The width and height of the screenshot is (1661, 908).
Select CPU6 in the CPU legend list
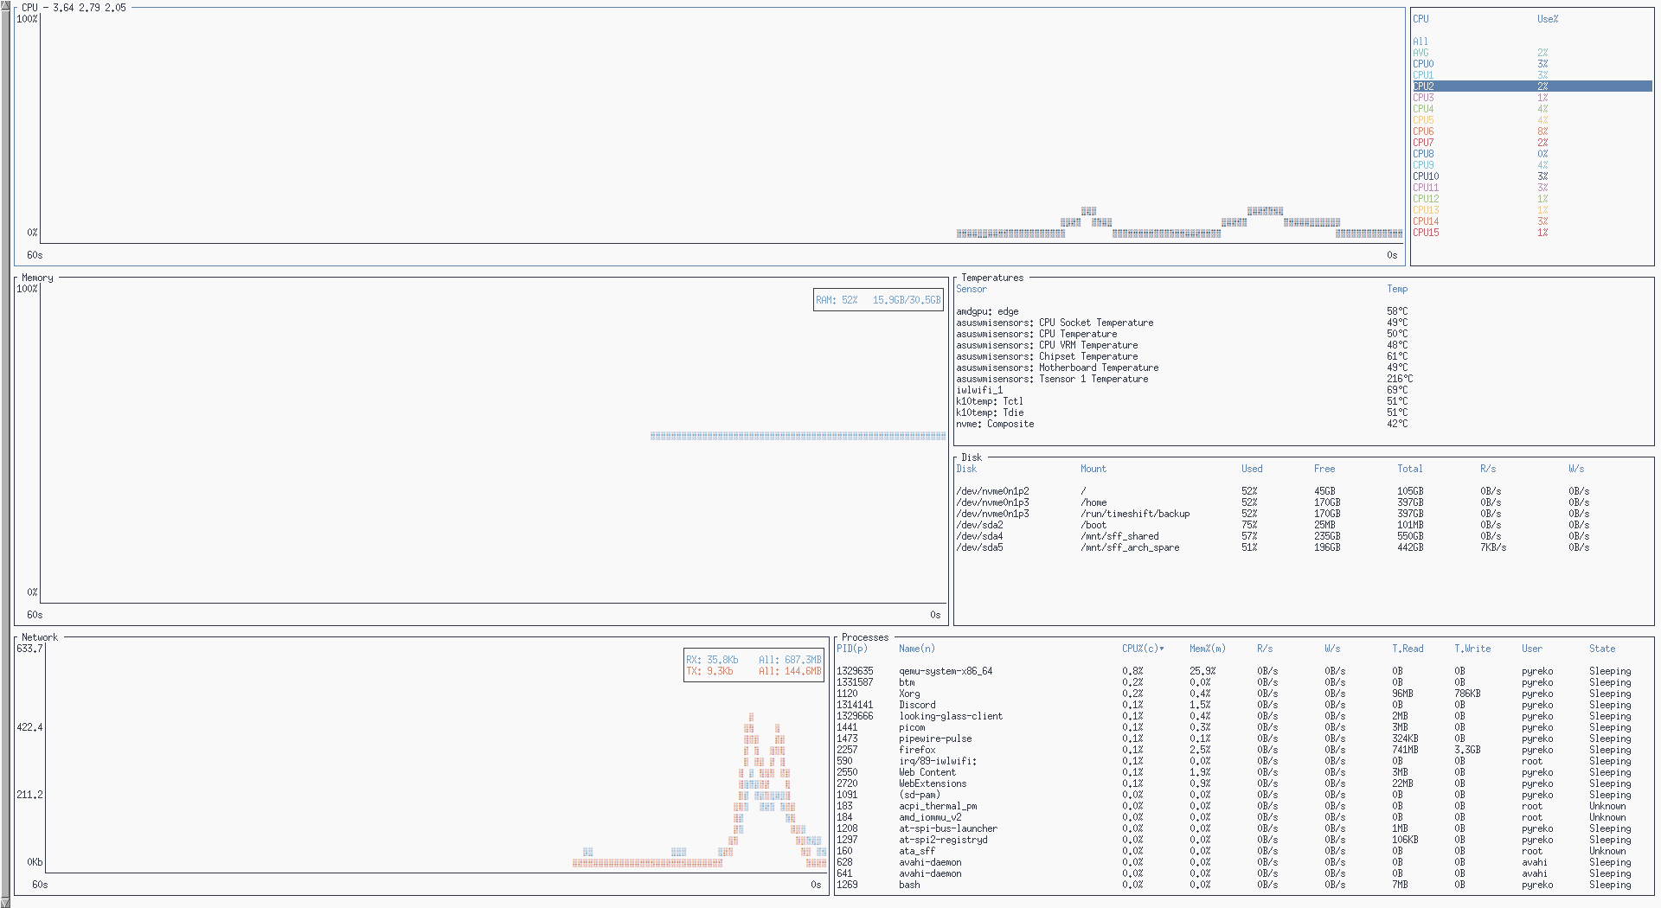(1423, 131)
